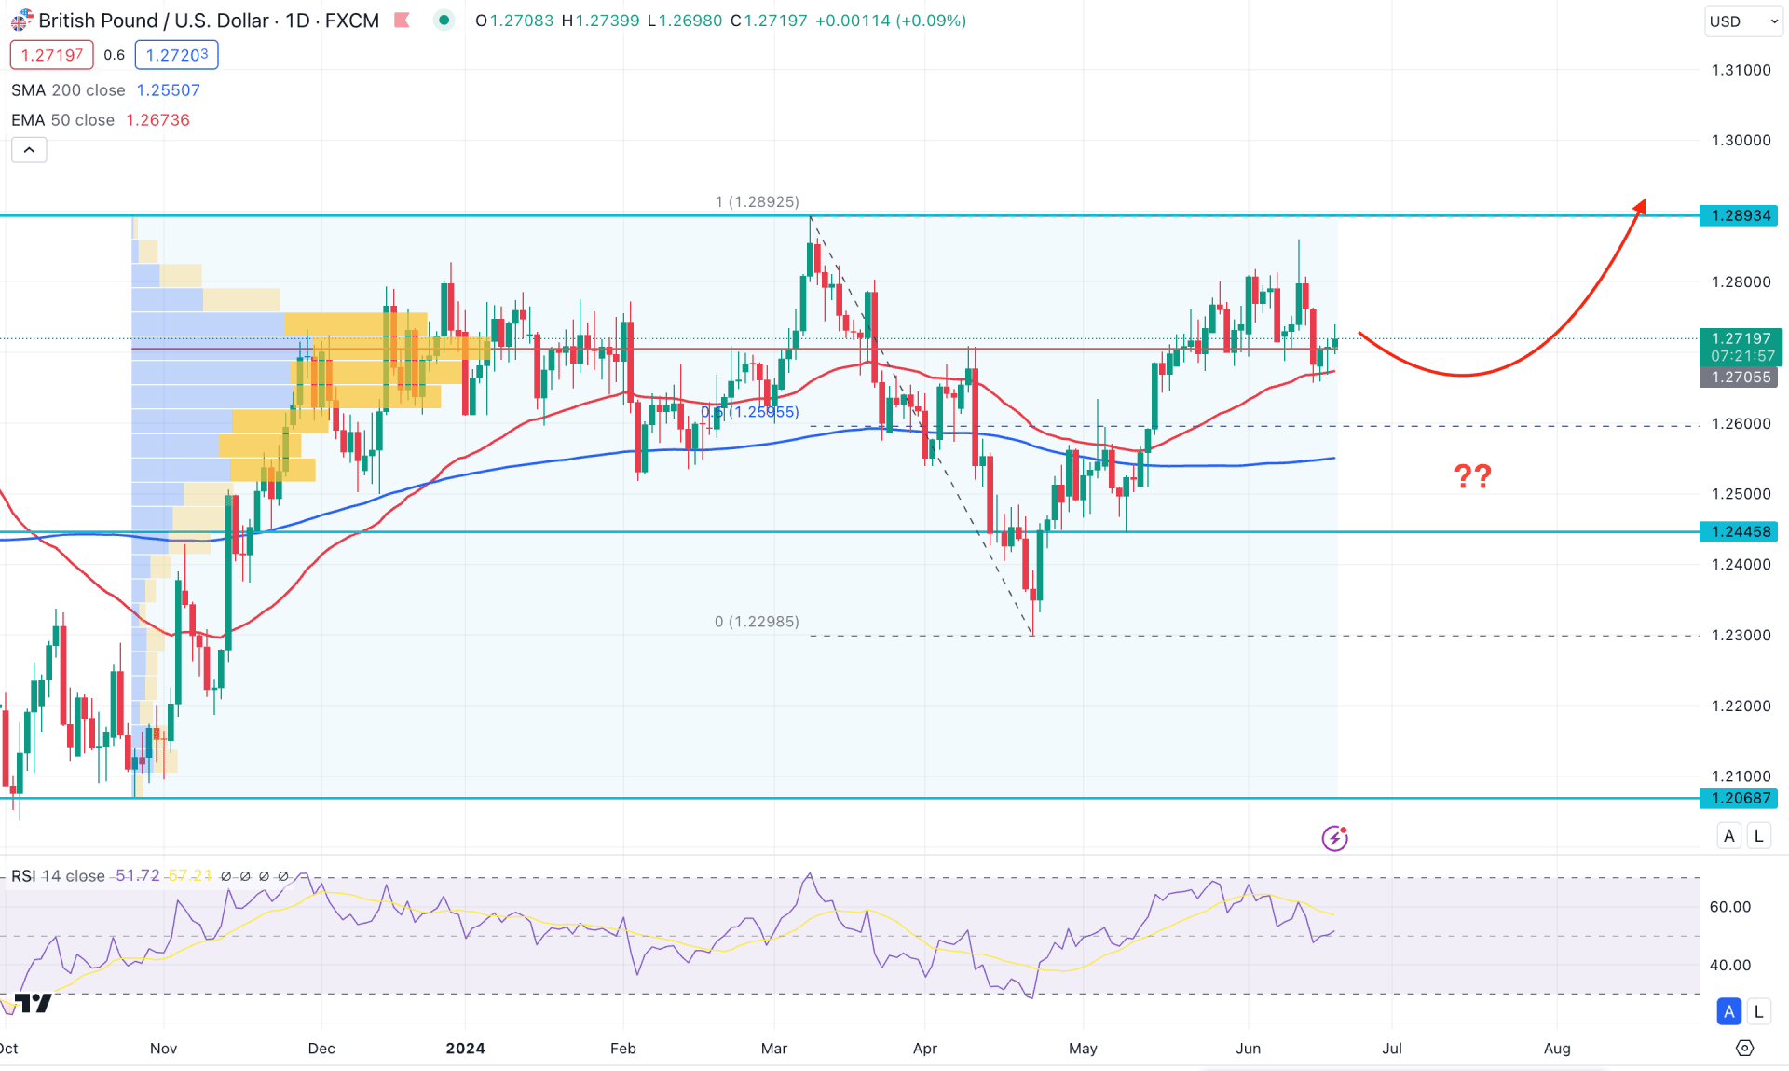Click the close value C1.27197 in header
Image resolution: width=1789 pixels, height=1071 pixels.
coord(769,21)
